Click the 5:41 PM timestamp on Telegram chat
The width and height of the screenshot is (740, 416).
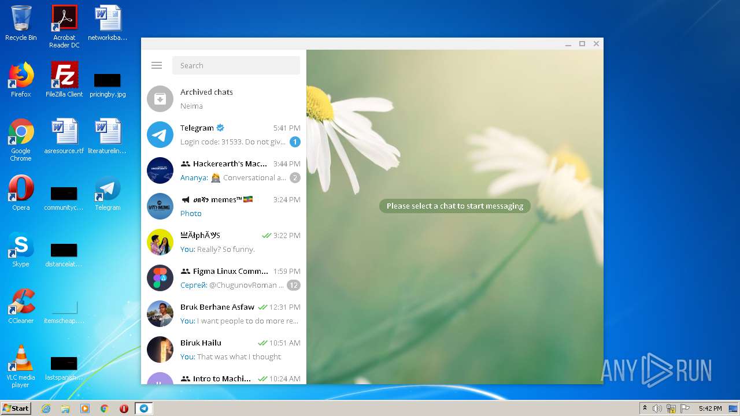[x=287, y=128]
